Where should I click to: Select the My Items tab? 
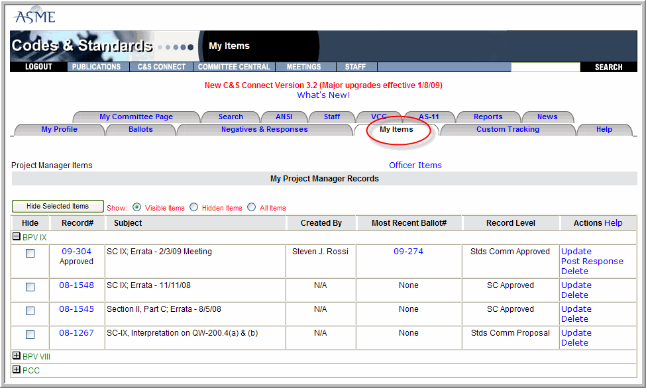(x=396, y=129)
